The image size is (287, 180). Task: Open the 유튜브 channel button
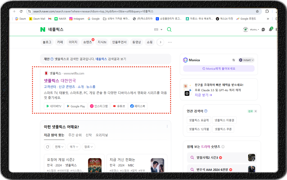[x=119, y=106]
